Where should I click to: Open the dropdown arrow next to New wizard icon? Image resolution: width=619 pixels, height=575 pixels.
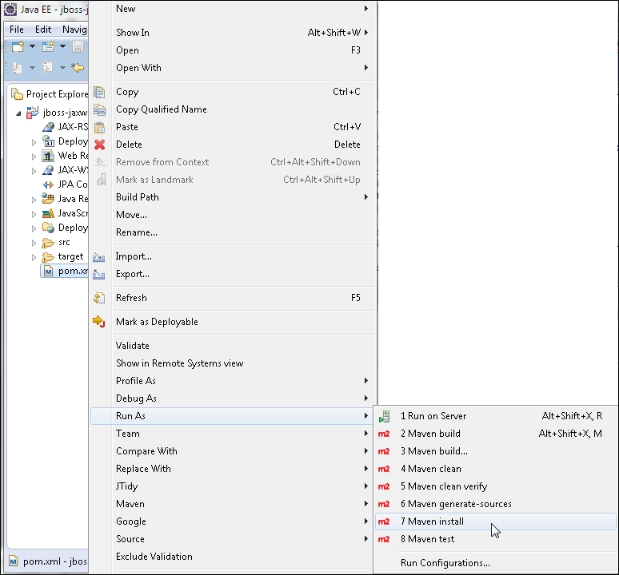tap(32, 46)
